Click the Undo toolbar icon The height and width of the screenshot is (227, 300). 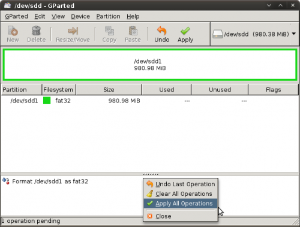coord(161,31)
